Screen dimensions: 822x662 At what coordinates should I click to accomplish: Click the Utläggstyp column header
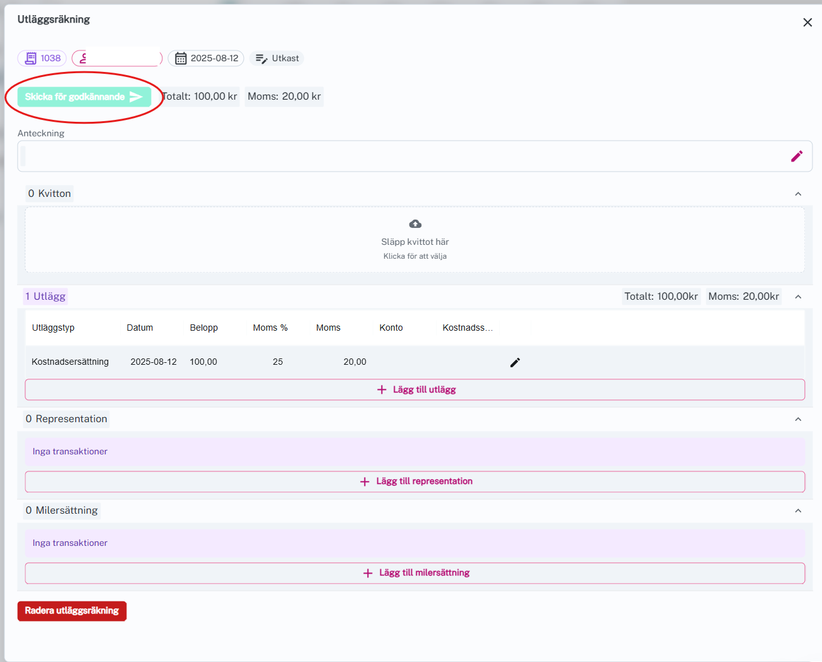click(x=53, y=328)
